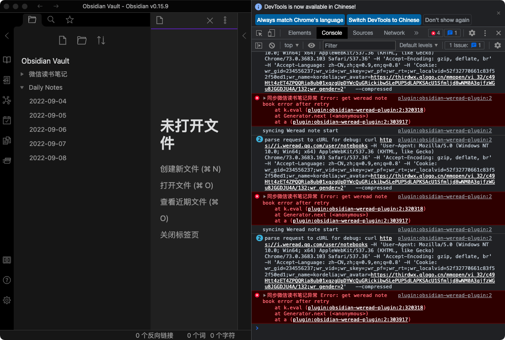Show the console sidebar
505x340 pixels.
coord(258,45)
